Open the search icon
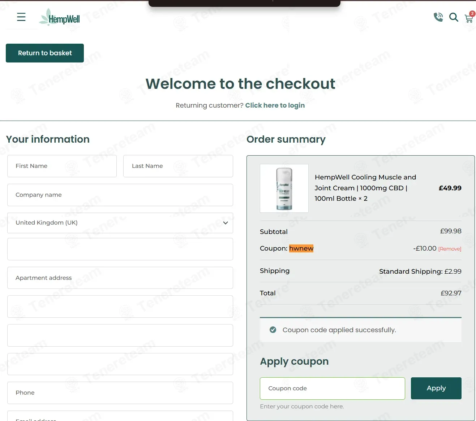 pos(454,17)
